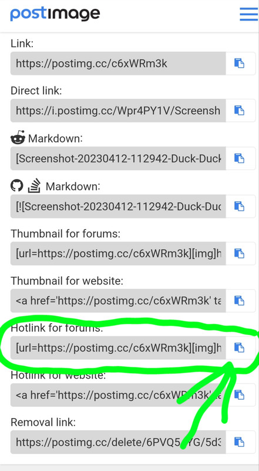Select the Thumbnail for website field

pyautogui.click(x=118, y=301)
